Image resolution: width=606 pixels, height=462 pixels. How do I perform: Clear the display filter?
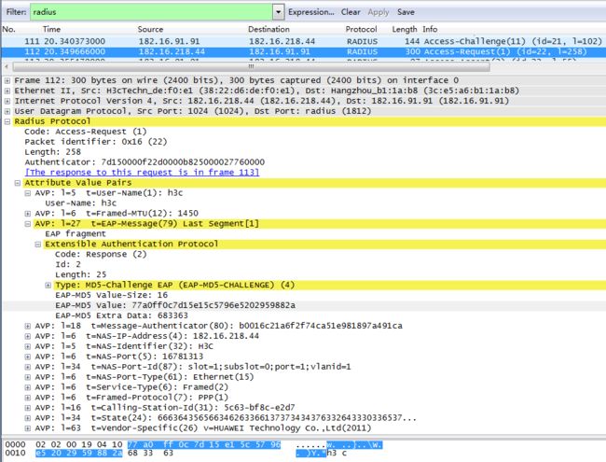tap(351, 12)
